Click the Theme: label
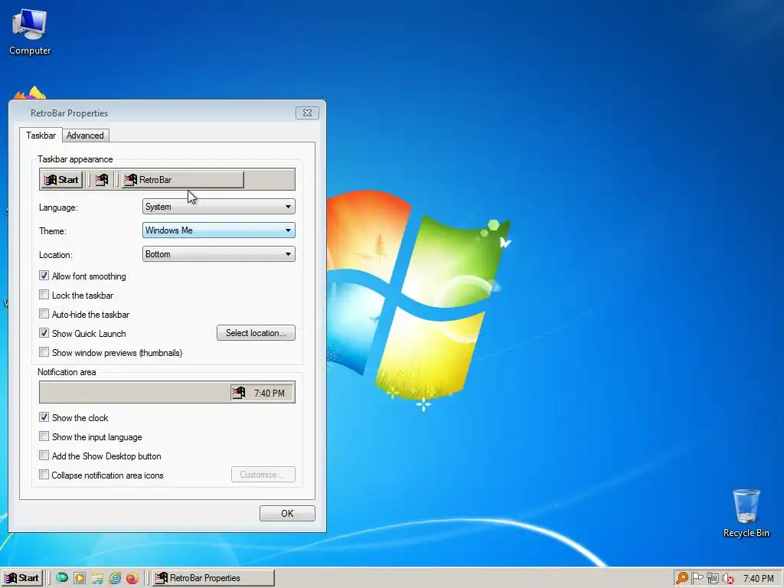This screenshot has width=784, height=588. click(53, 231)
